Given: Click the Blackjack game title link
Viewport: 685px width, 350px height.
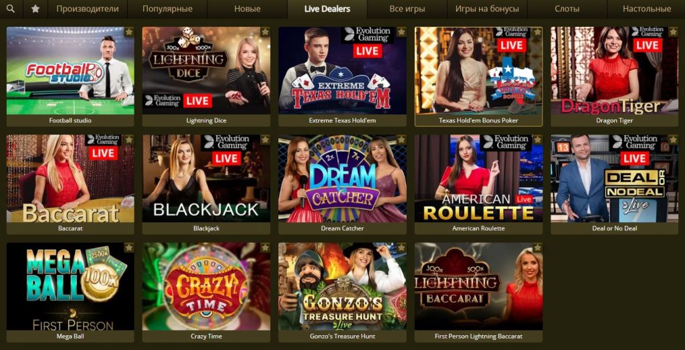Looking at the screenshot, I should 206,228.
